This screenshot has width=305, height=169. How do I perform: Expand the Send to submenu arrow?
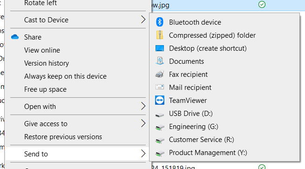[x=143, y=154]
